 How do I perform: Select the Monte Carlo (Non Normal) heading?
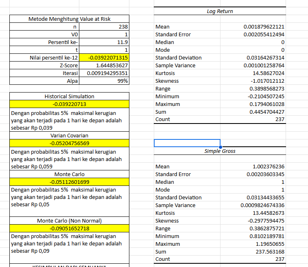click(x=69, y=221)
